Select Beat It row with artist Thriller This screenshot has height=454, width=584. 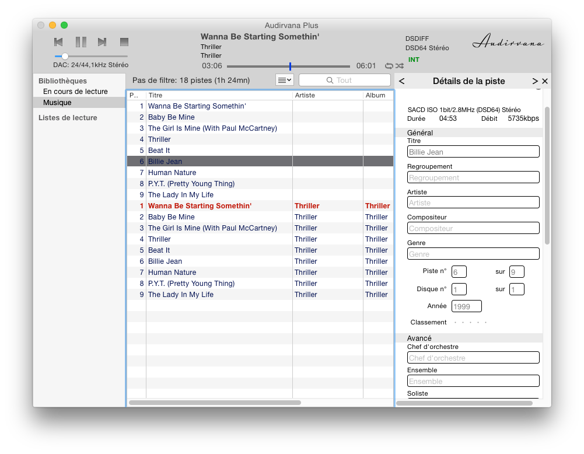(260, 250)
